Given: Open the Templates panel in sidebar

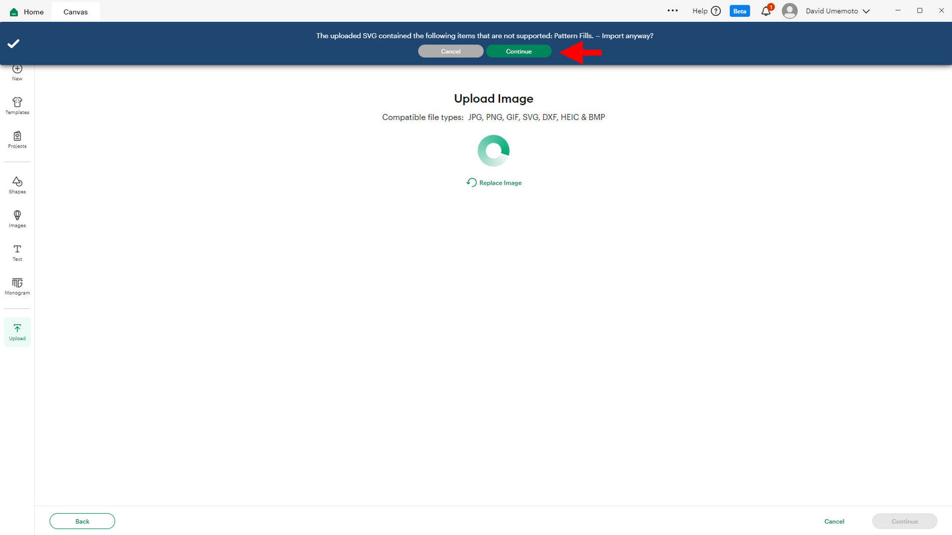Looking at the screenshot, I should pos(17,105).
